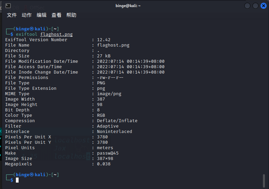Open the 动作 menu

27,15
